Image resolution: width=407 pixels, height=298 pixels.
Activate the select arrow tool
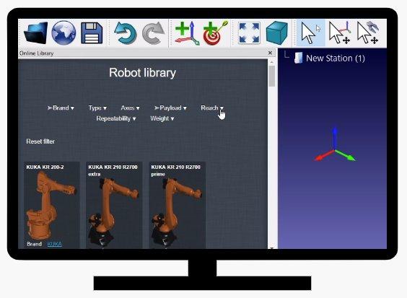[310, 33]
